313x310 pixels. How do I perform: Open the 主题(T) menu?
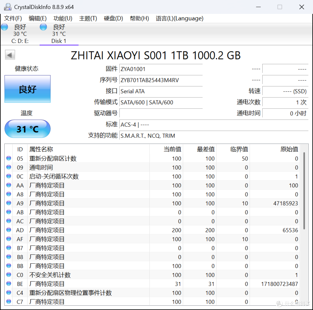tap(88, 18)
